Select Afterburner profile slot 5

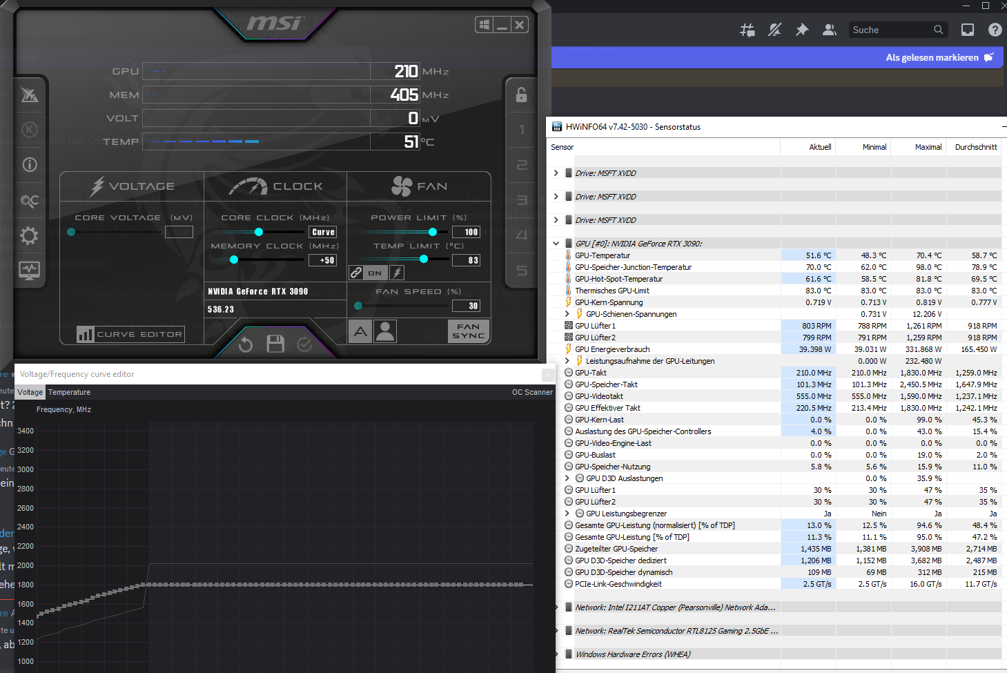tap(521, 271)
